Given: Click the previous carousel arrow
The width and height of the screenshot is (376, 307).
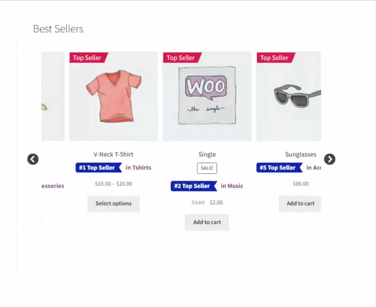Looking at the screenshot, I should 33,159.
